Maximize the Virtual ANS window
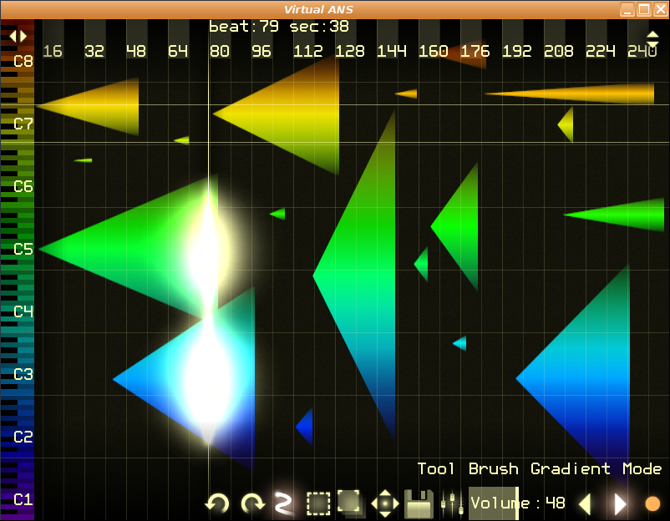Viewport: 670px width, 521px height. pos(643,9)
